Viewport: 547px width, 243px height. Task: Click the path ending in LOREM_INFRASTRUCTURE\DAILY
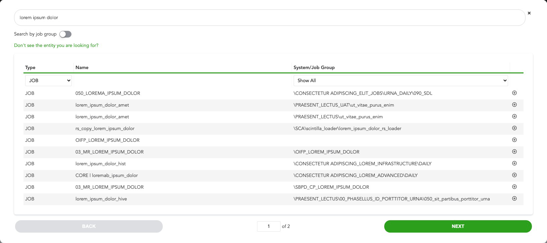362,164
